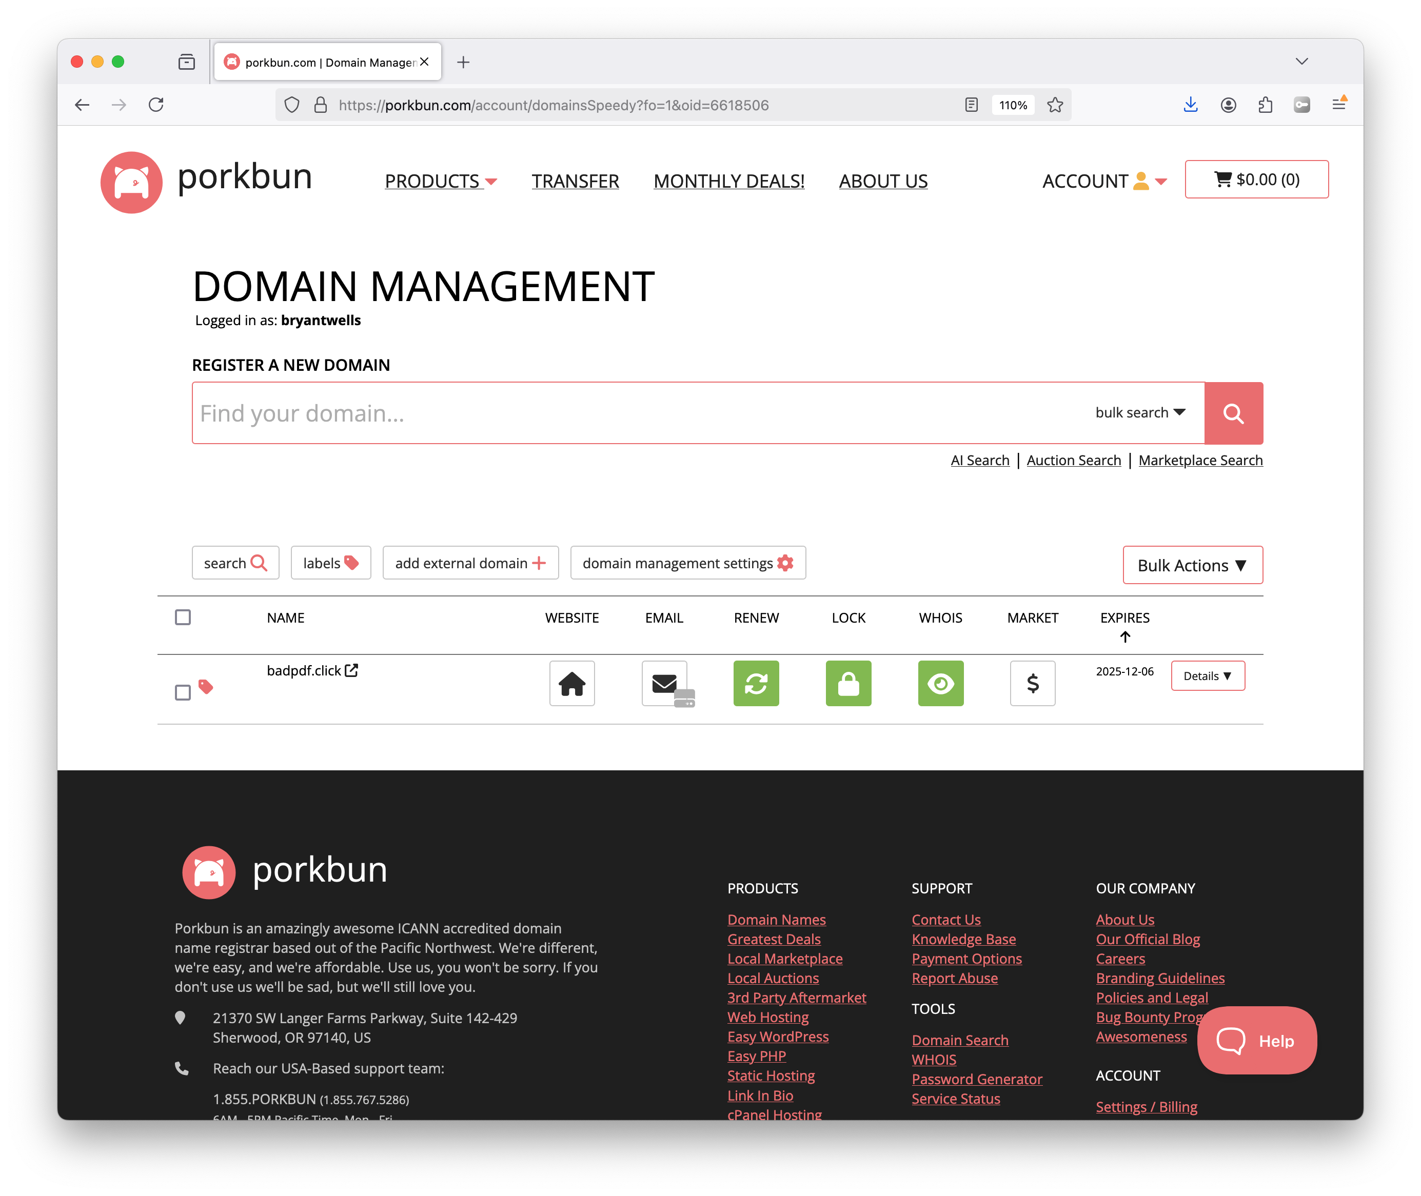The height and width of the screenshot is (1196, 1421).
Task: Bookmark page with star icon
Action: tap(1055, 105)
